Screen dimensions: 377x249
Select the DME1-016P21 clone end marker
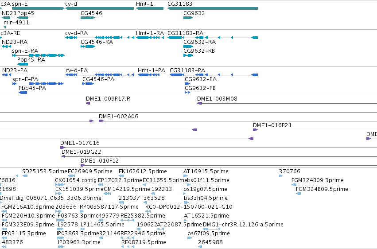[x=255, y=130]
